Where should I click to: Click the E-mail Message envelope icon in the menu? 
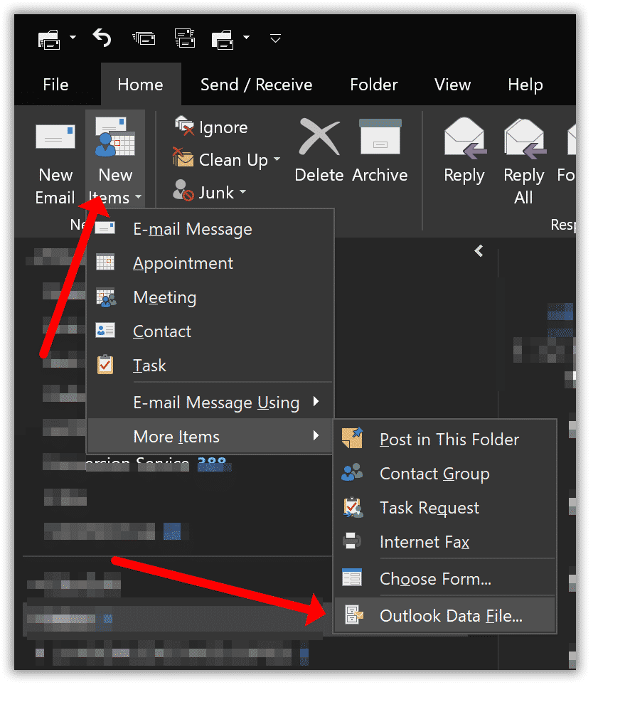tap(105, 228)
